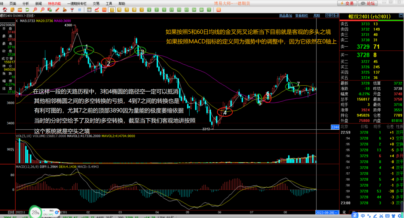Image resolution: width=404 pixels, height=218 pixels.
Task: Open the 特色功能 menu
Action: [x=54, y=4]
